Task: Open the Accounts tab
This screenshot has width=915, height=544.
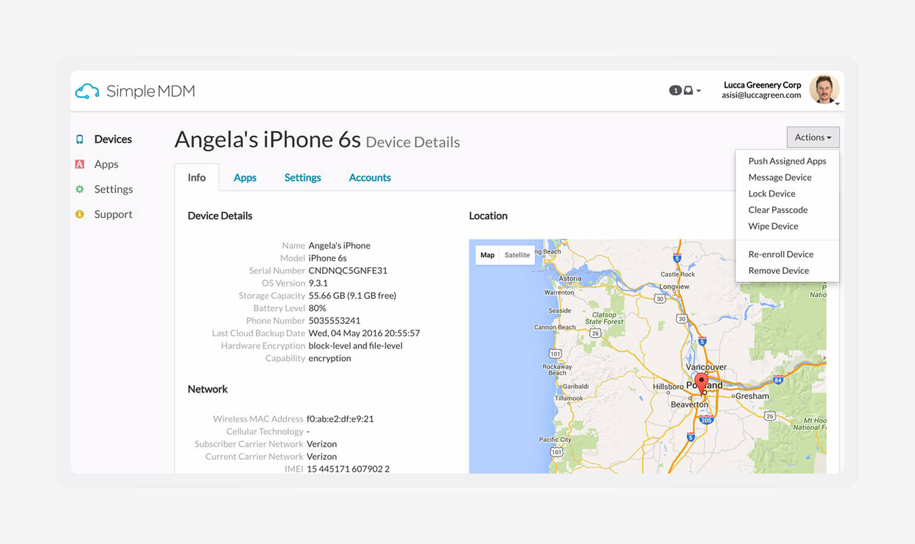Action: tap(370, 177)
